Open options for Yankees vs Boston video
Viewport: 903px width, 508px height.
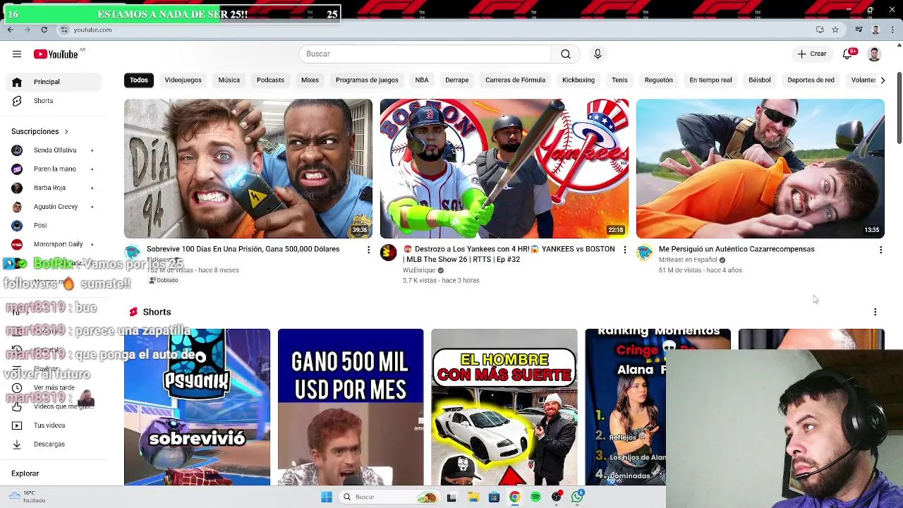coord(624,250)
